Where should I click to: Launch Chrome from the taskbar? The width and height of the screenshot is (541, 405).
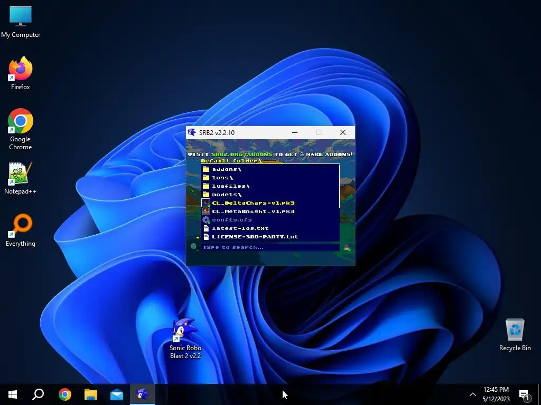click(65, 394)
